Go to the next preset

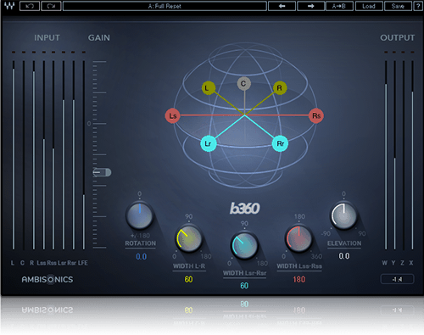point(310,6)
